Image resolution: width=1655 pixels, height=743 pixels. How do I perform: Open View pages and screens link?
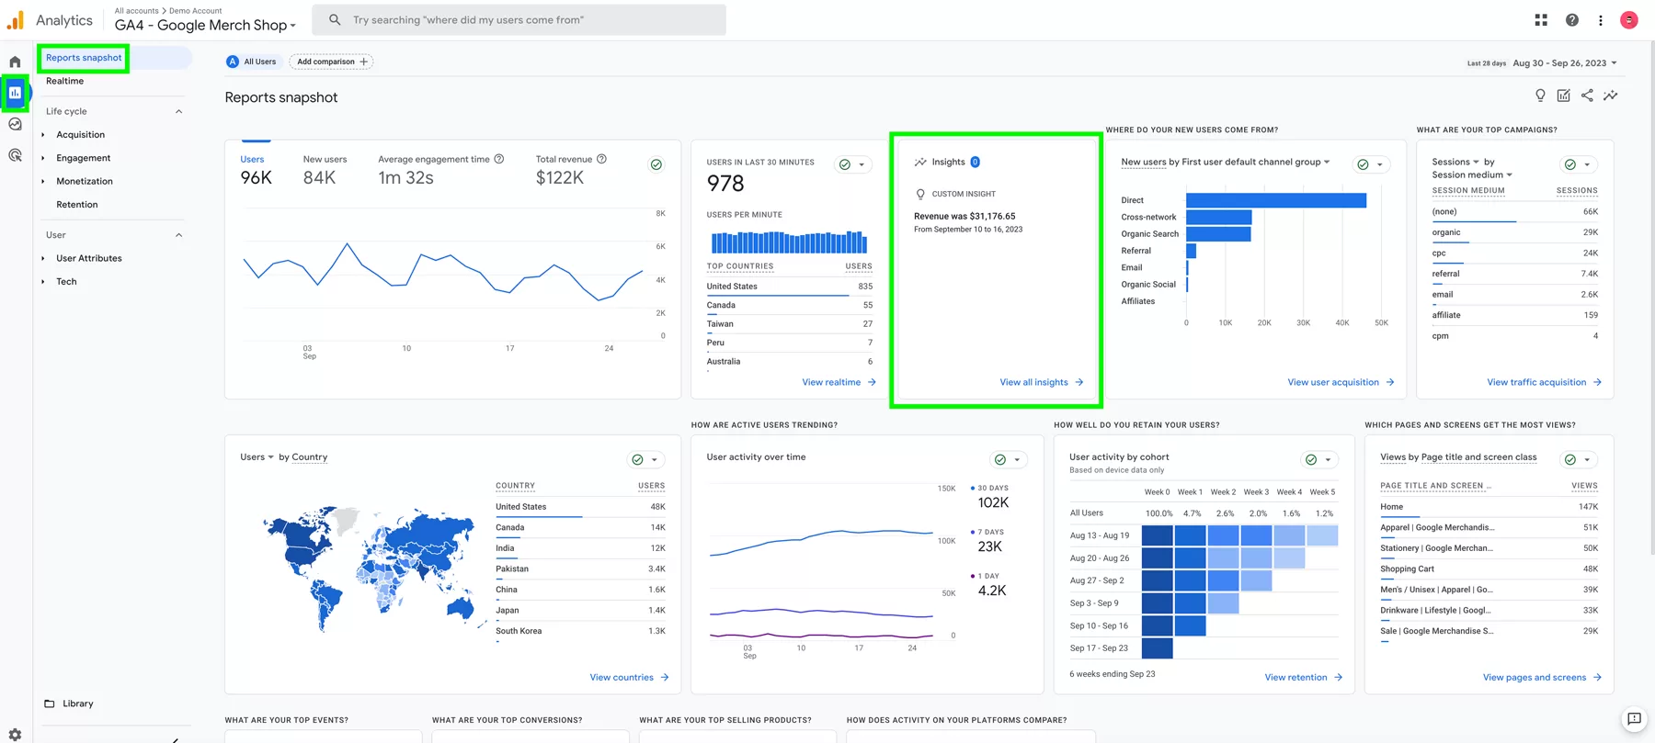(1542, 678)
